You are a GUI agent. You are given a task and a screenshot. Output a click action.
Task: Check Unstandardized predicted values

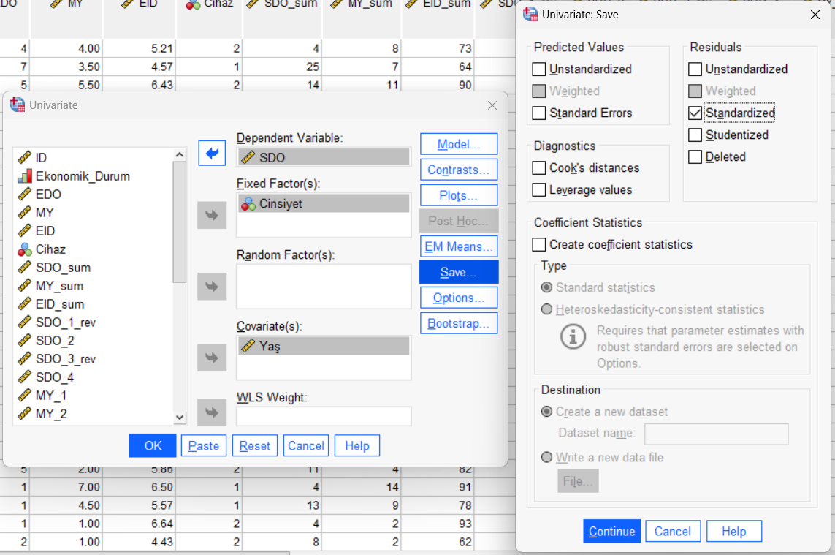coord(539,69)
